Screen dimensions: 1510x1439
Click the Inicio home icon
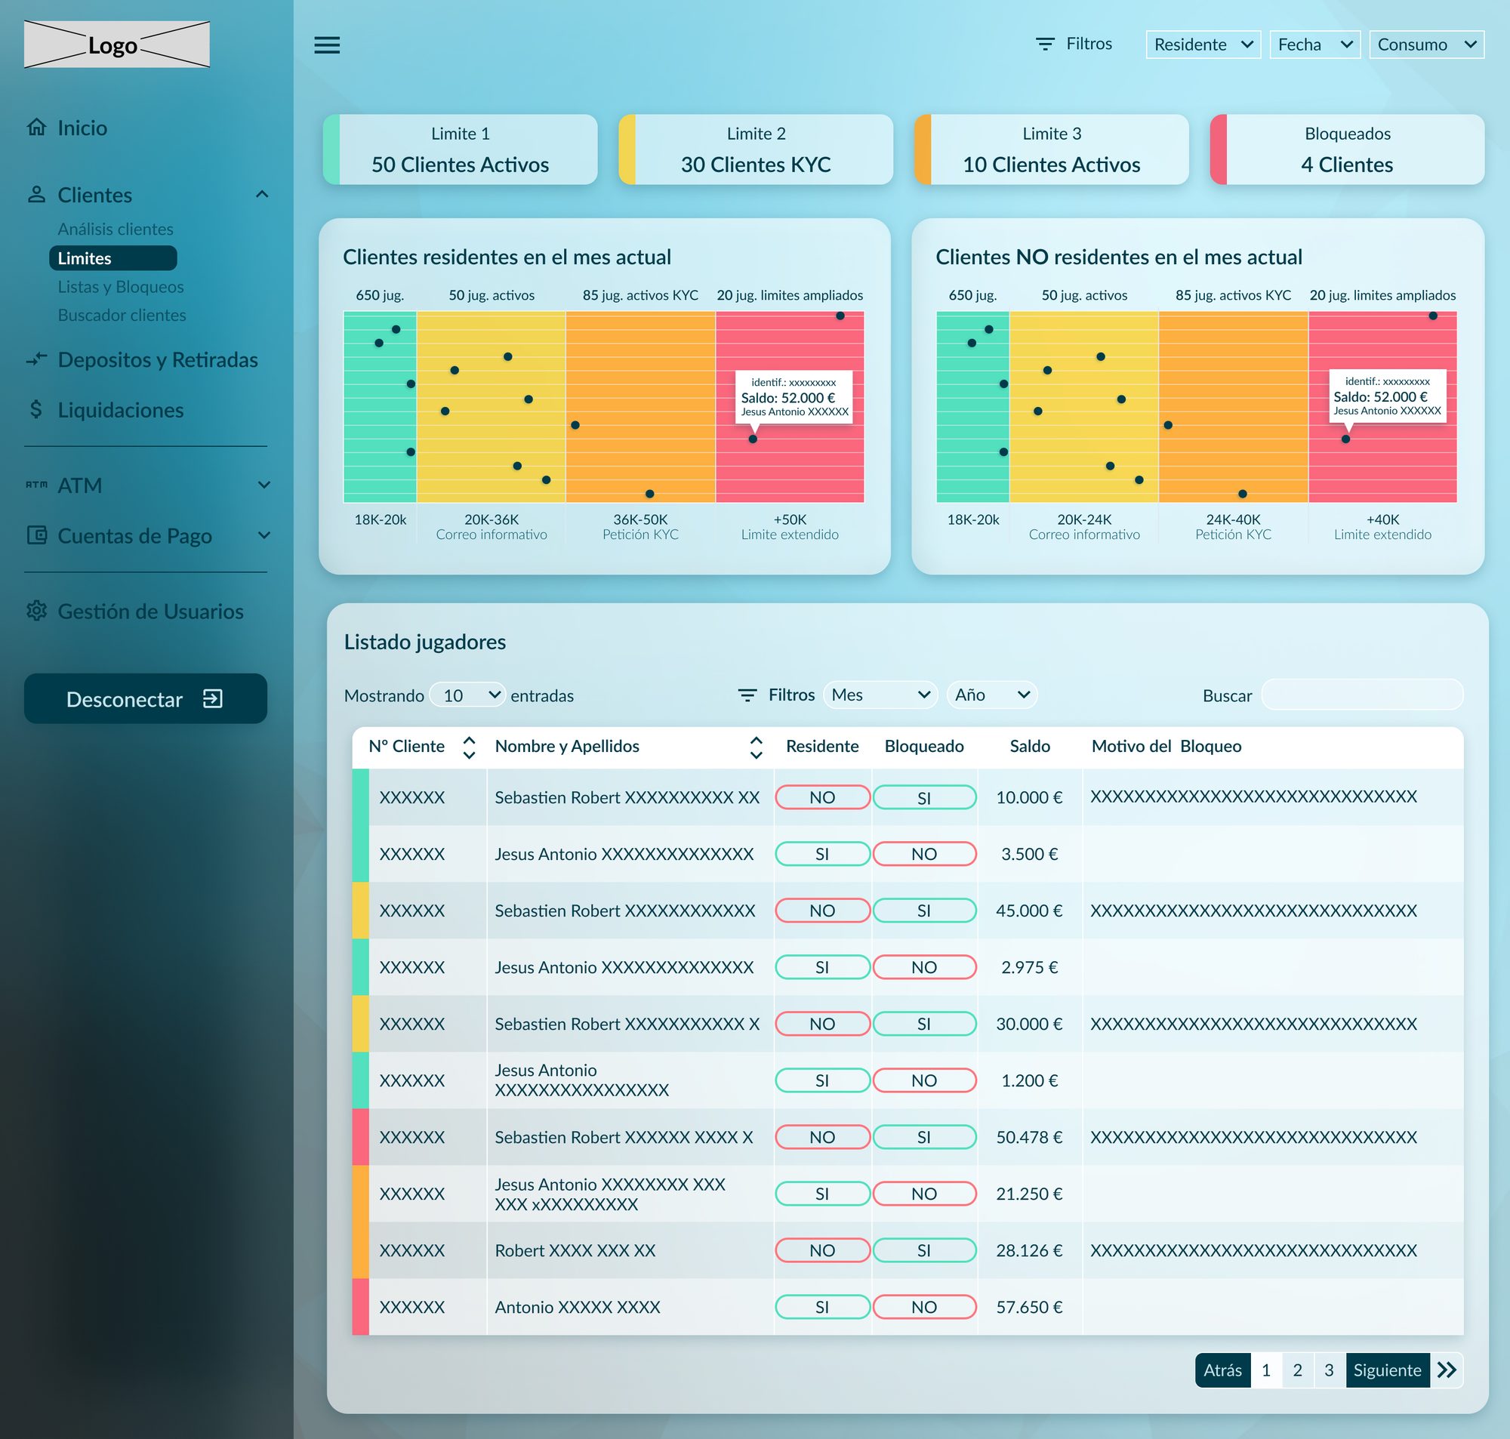coord(36,128)
